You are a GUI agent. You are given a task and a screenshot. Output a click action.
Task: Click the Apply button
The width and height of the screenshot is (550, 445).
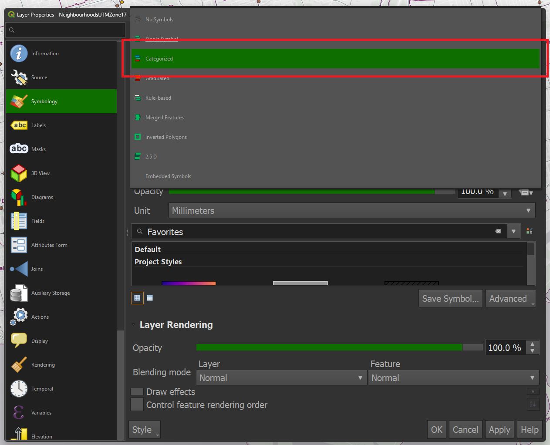(499, 430)
